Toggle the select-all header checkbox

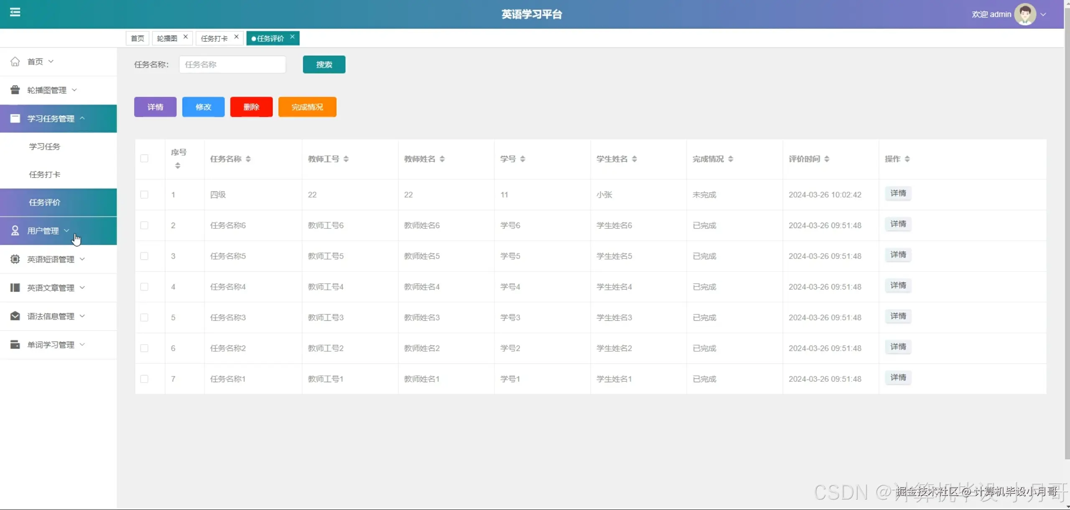point(144,159)
